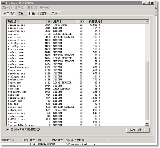Open the 帮助(H) menu
160x148 pixels.
45,7
